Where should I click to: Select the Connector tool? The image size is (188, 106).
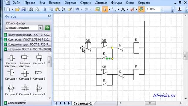114,9
